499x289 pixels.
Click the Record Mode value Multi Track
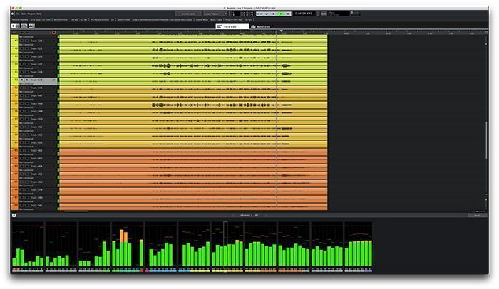point(216,19)
